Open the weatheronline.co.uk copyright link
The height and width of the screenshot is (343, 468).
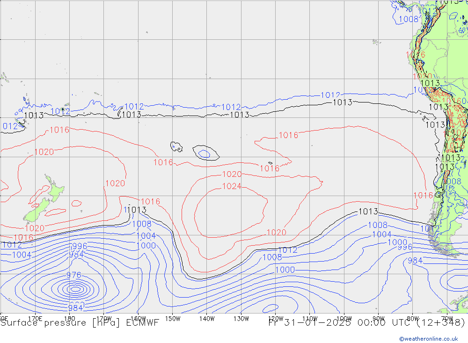(x=429, y=339)
